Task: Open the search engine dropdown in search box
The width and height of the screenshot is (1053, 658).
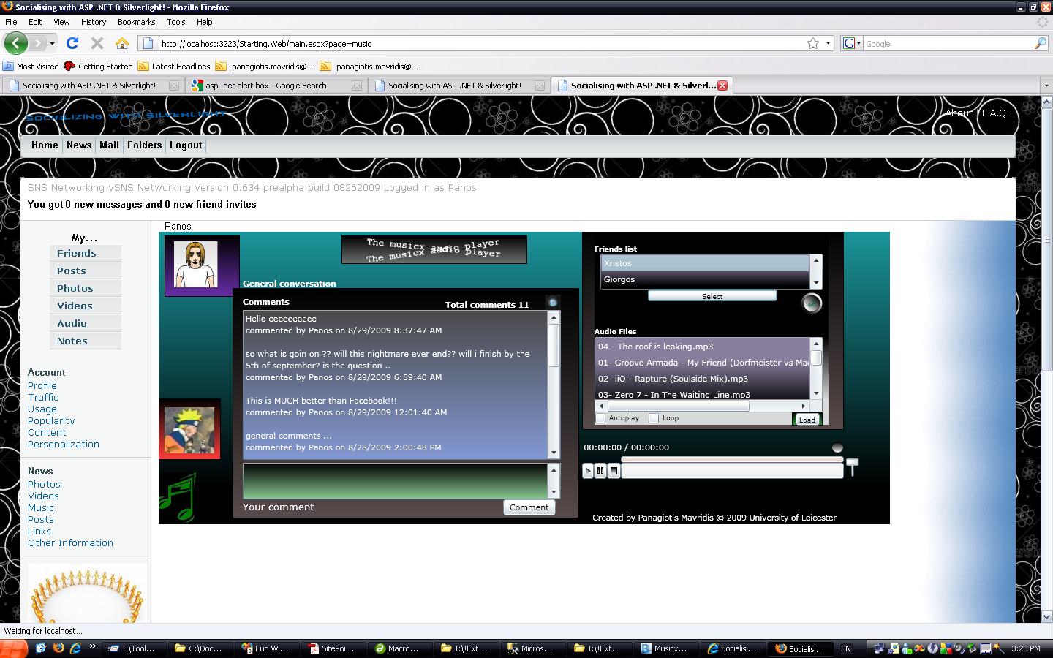Action: [x=852, y=43]
